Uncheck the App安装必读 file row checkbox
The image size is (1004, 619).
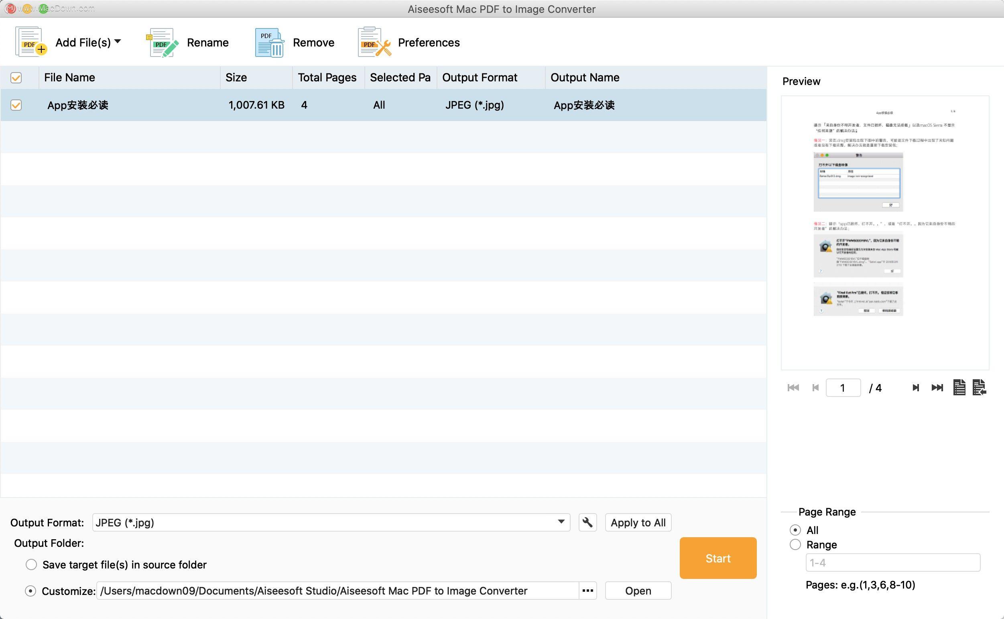tap(16, 105)
